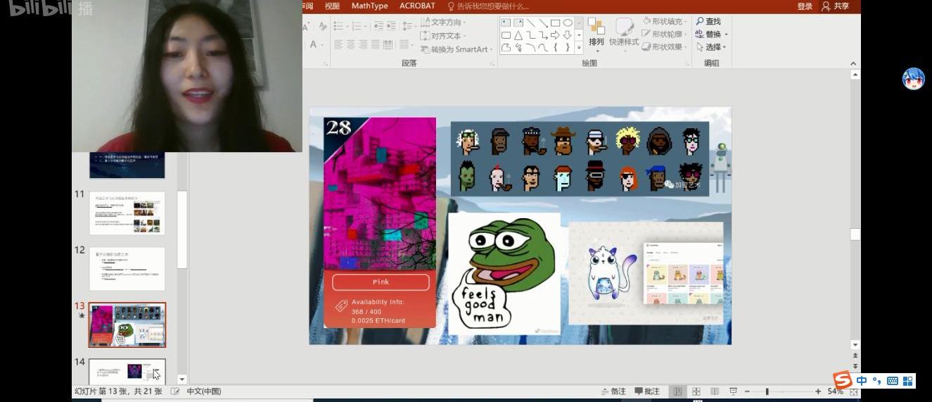Toggle the 批注 comments pane
The width and height of the screenshot is (932, 402).
tap(647, 391)
